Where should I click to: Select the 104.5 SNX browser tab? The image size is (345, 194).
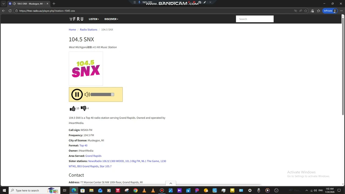[x=28, y=4]
